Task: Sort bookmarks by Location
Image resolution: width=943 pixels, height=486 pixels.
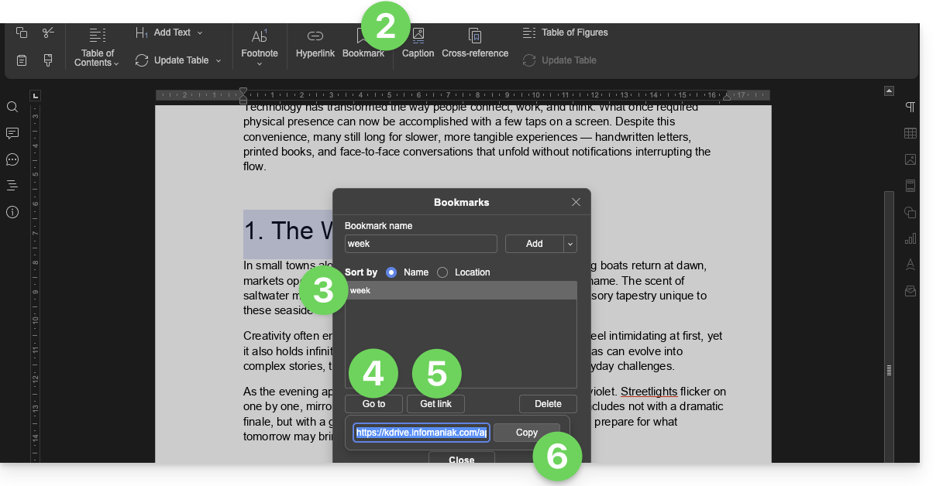Action: (x=442, y=272)
